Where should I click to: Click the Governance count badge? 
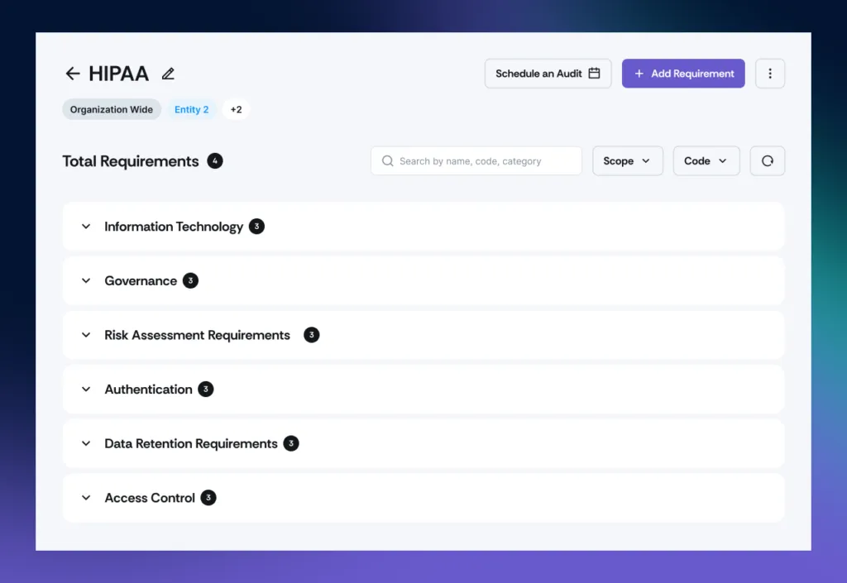pyautogui.click(x=190, y=280)
